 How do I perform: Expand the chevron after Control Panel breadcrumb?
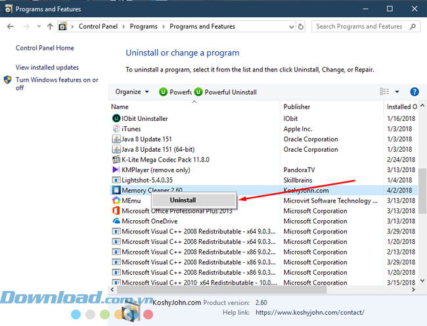point(124,27)
